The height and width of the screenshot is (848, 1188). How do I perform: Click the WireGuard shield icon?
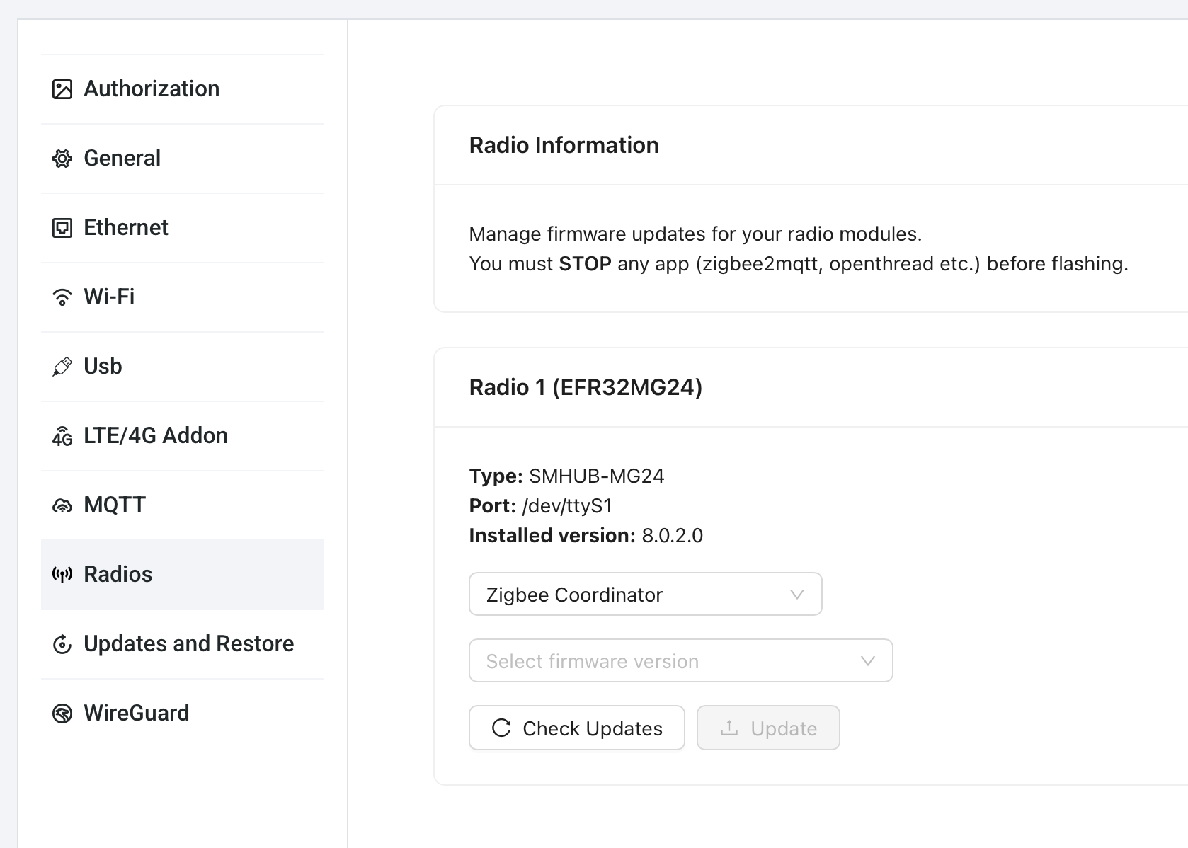(62, 714)
